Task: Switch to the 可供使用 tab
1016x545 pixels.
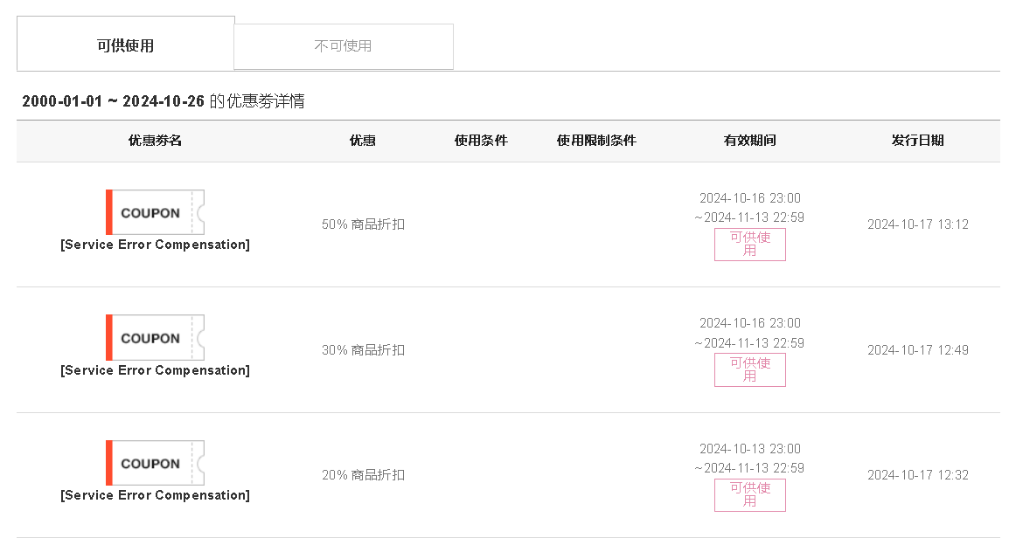Action: point(126,44)
